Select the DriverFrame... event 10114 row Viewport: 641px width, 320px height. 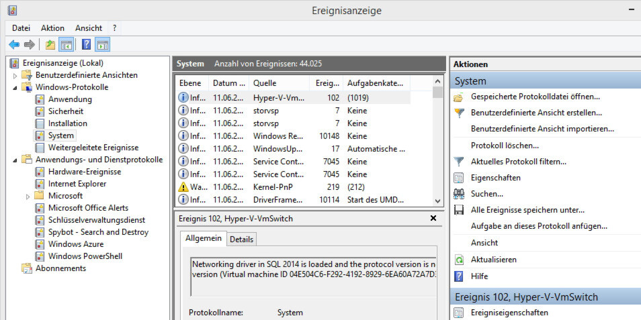(x=293, y=200)
